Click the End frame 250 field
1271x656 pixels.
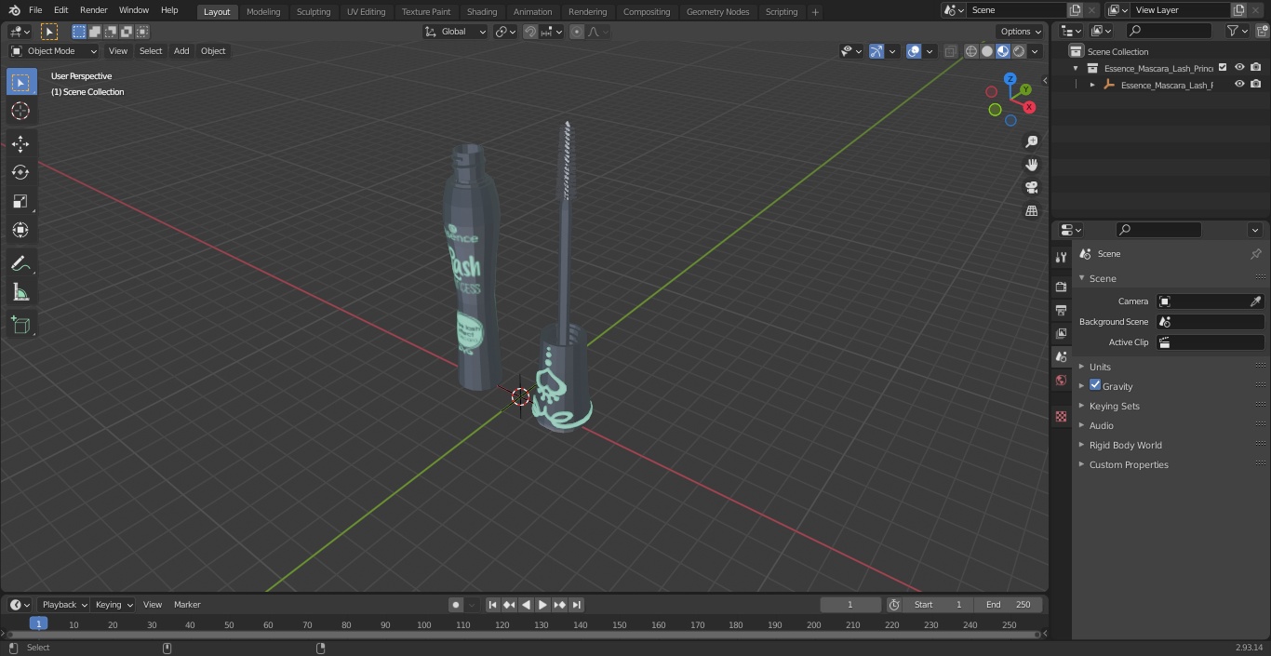[1009, 605]
